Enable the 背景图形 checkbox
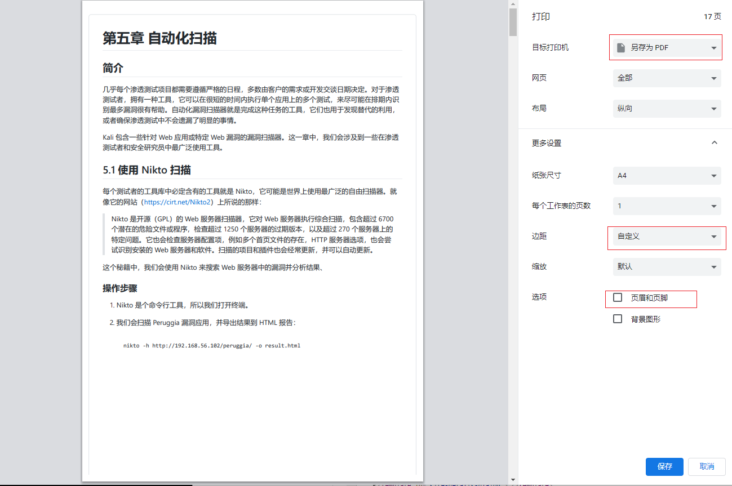 [x=617, y=318]
